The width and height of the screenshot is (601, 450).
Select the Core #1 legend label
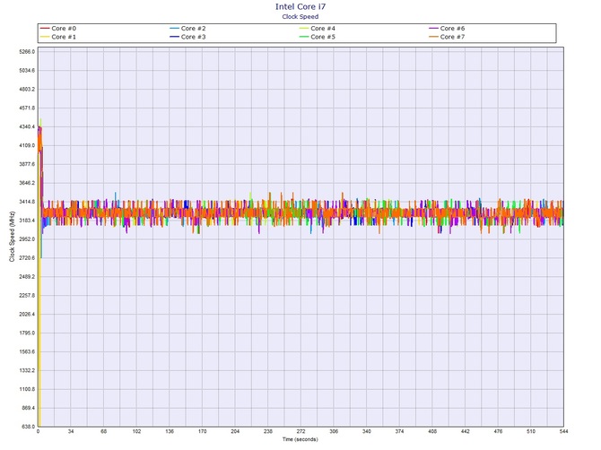(x=64, y=37)
